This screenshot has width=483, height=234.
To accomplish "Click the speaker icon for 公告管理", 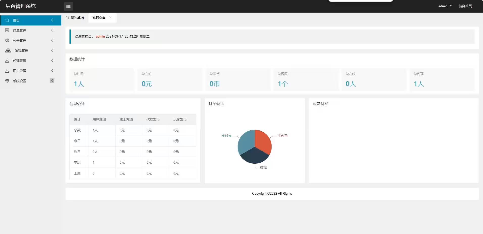I will 7,40.
